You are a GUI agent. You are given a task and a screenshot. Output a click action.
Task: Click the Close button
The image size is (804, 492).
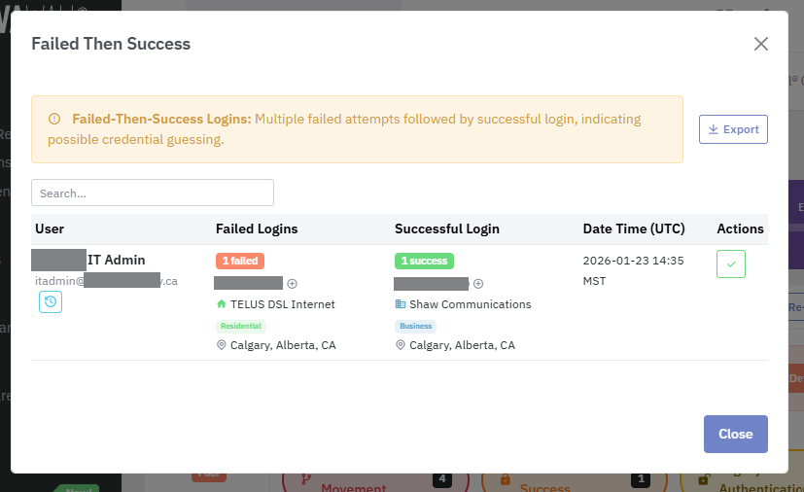click(x=735, y=434)
